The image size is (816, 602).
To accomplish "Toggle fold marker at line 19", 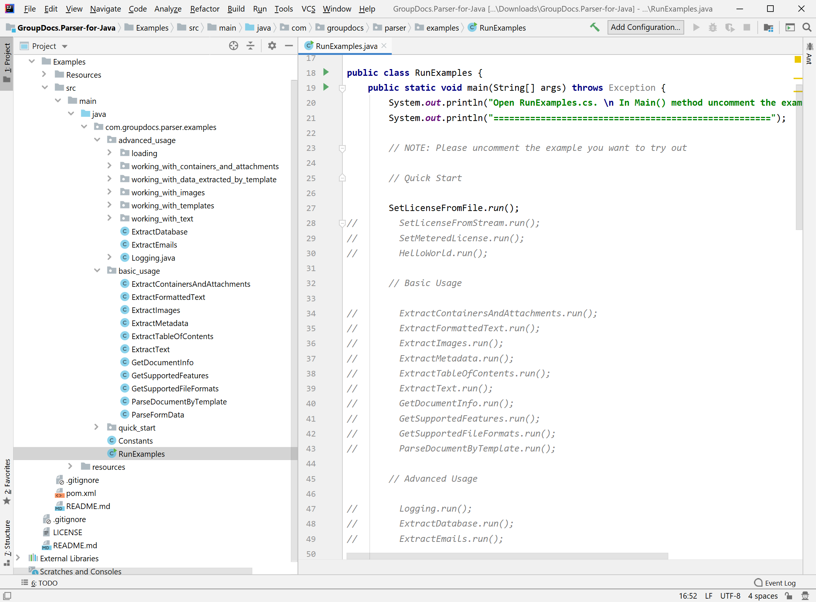I will (342, 88).
